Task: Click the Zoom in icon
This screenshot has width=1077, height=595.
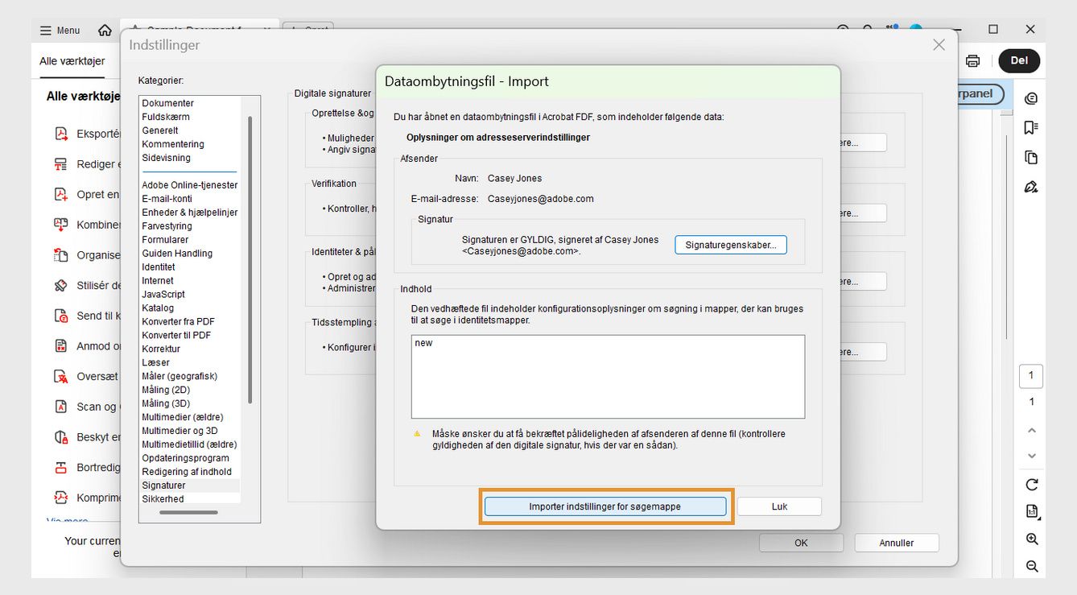Action: (x=1033, y=539)
